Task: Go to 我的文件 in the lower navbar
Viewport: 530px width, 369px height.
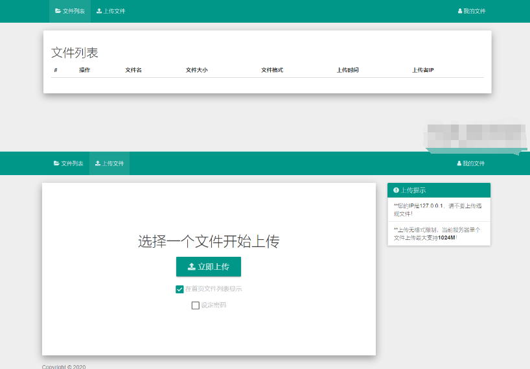Action: 471,163
